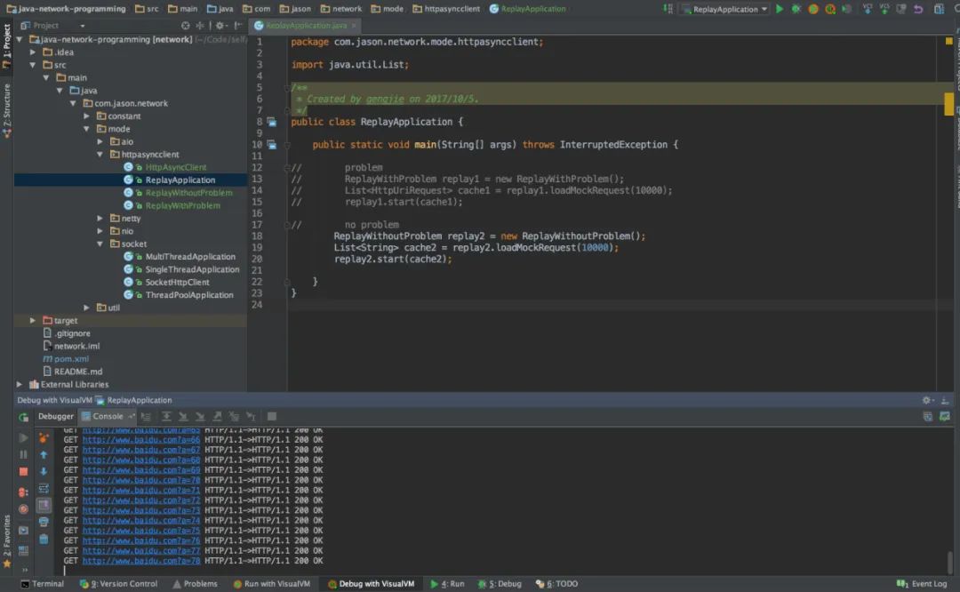Stop the debug session with red square
Viewport: 960px width, 592px height.
click(24, 472)
